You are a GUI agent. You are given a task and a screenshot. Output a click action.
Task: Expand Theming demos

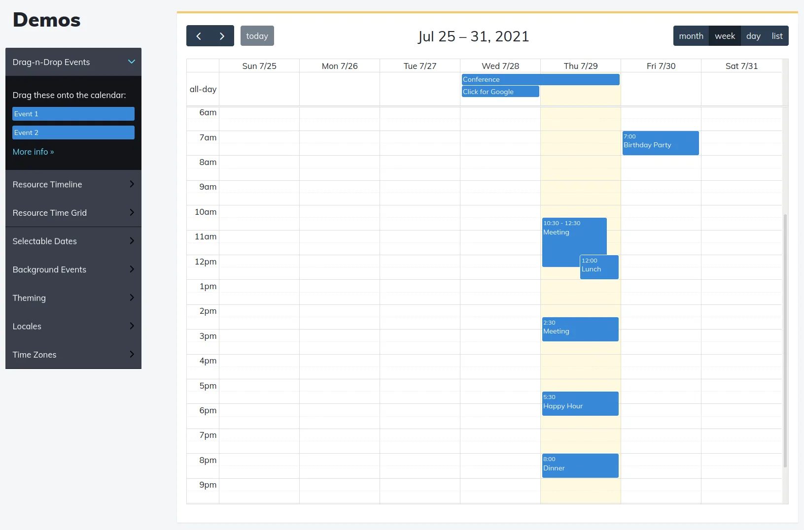click(x=73, y=298)
